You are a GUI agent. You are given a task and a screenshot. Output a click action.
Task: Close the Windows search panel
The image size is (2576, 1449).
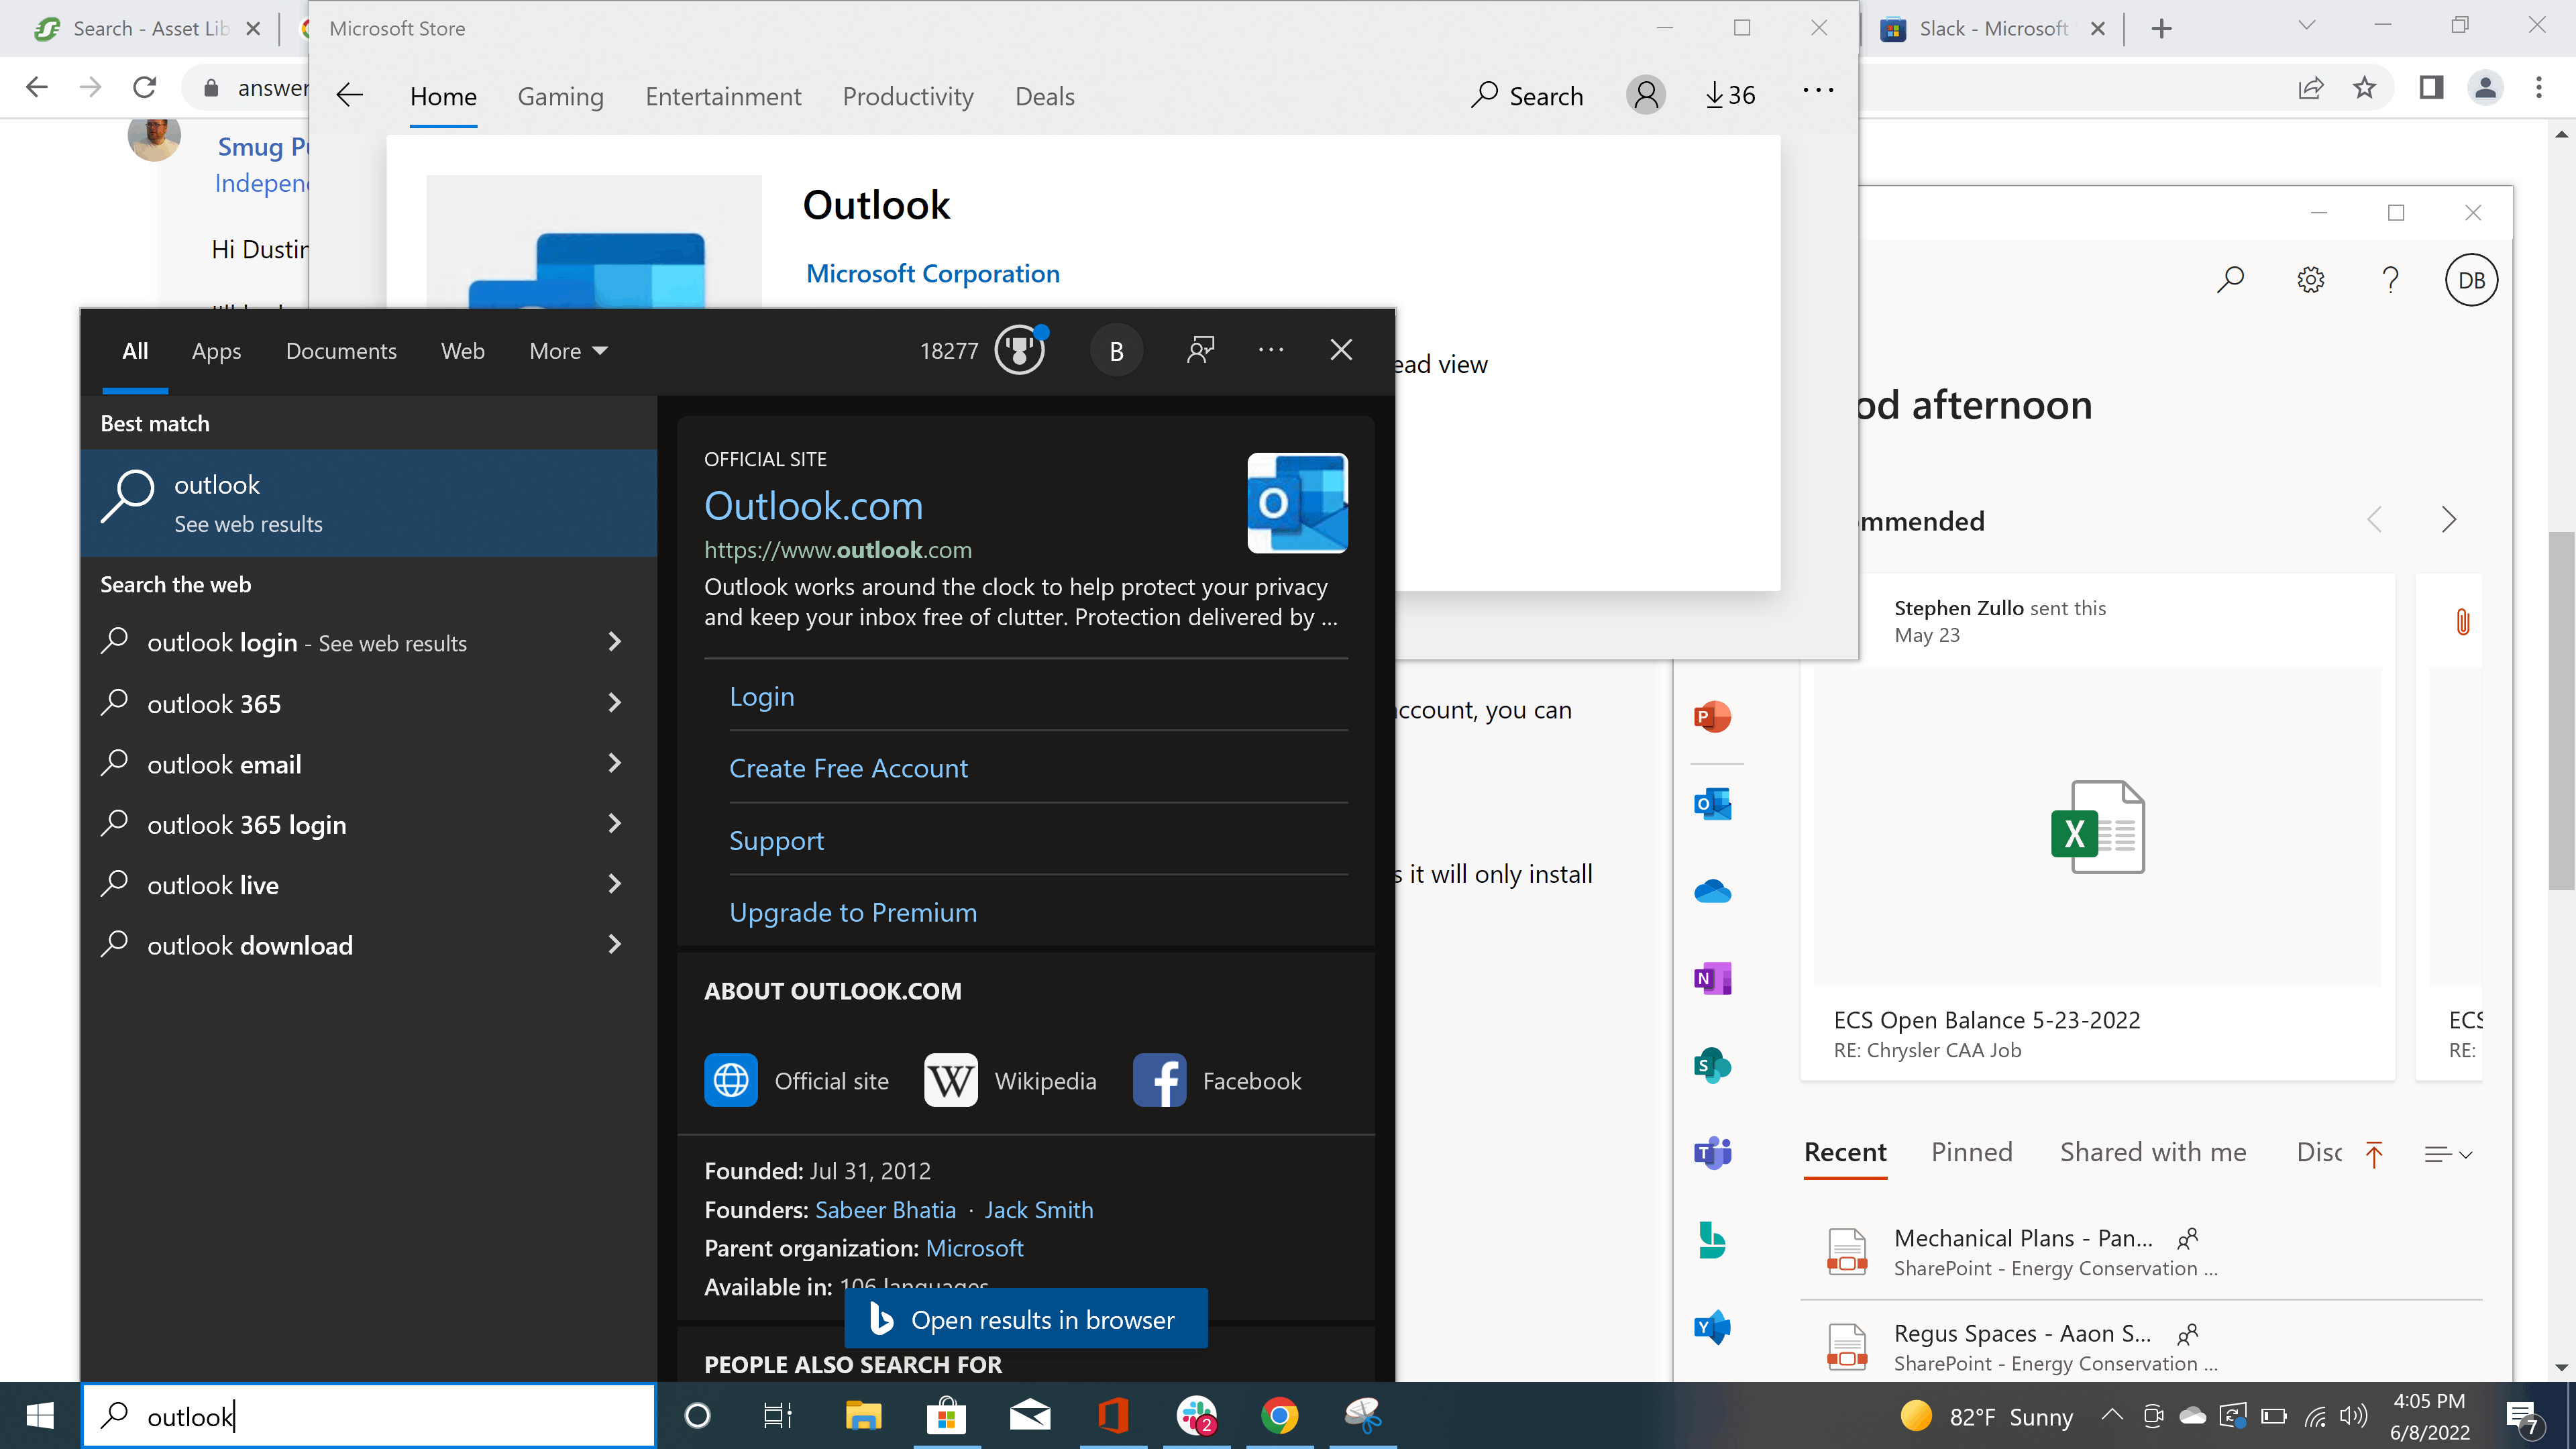click(1341, 350)
